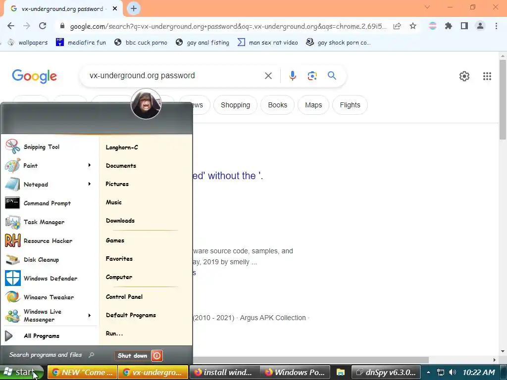The width and height of the screenshot is (507, 380).
Task: Share this page via address bar icon
Action: [x=397, y=26]
